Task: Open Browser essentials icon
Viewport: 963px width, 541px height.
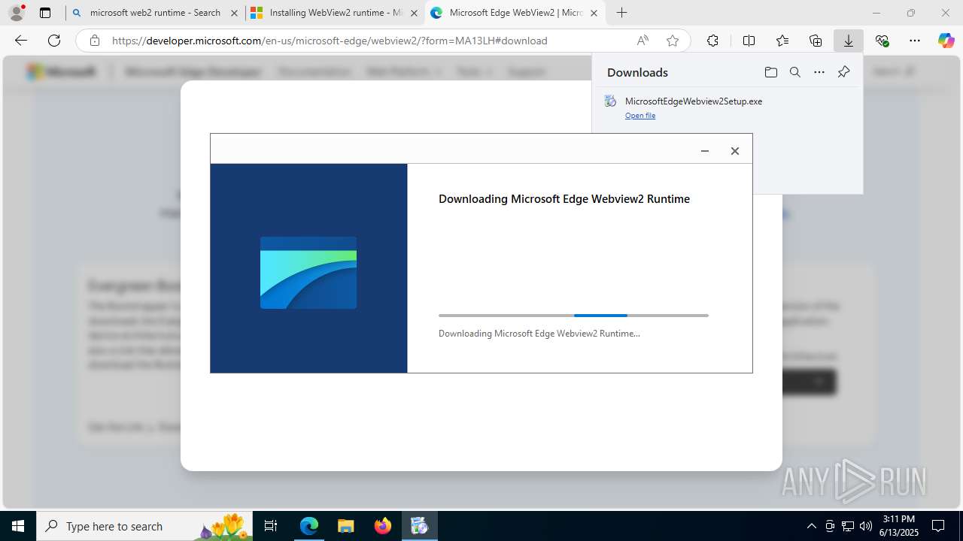Action: click(882, 41)
